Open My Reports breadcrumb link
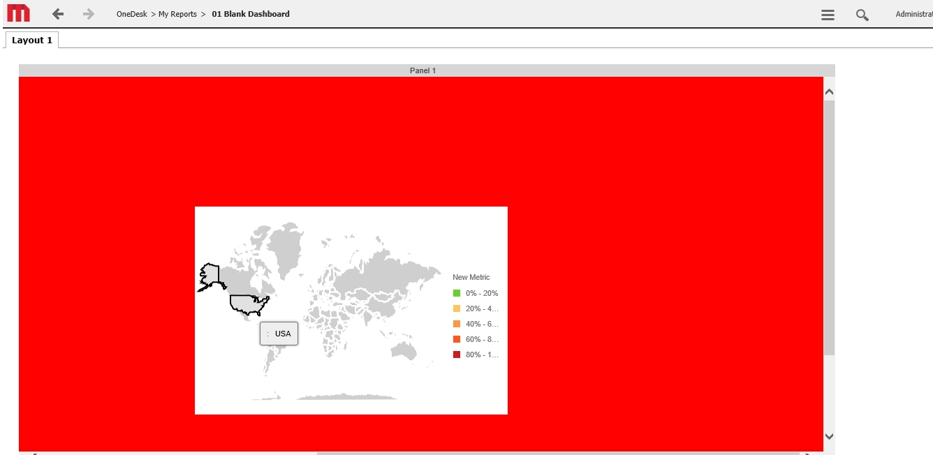933x455 pixels. point(177,14)
